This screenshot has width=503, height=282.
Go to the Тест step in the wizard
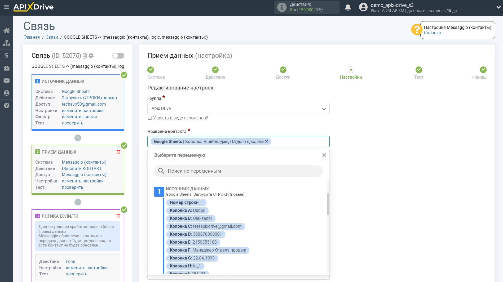(418, 70)
